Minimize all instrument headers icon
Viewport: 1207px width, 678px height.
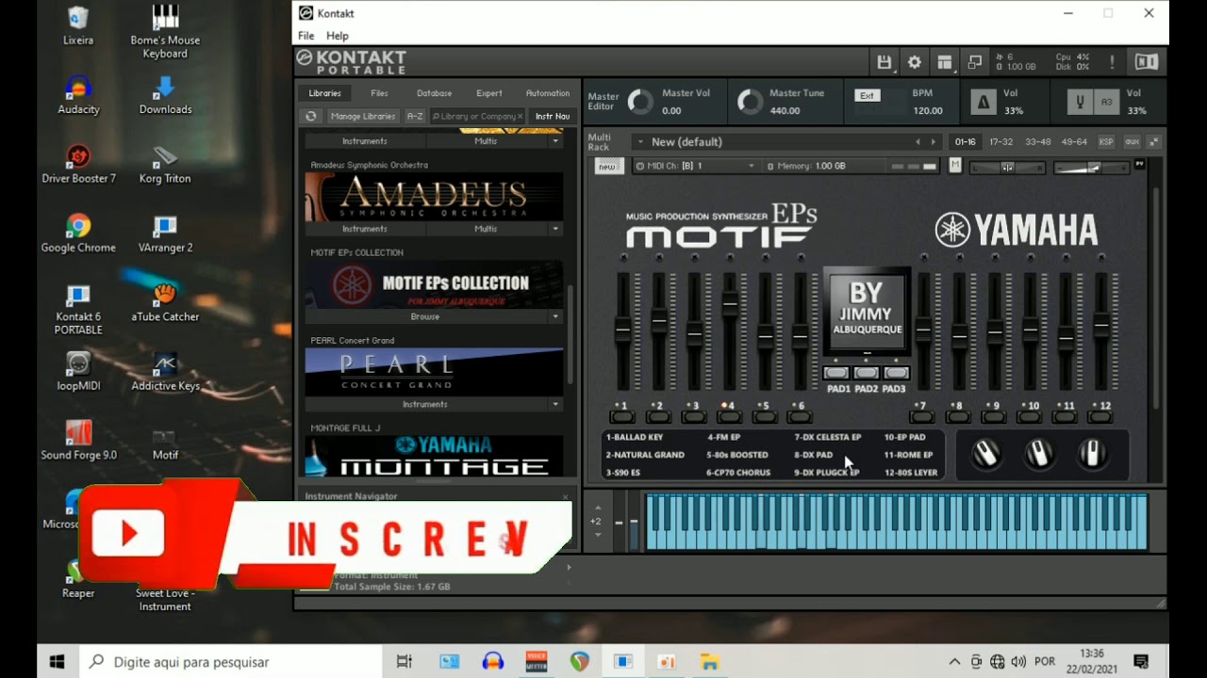(1153, 142)
